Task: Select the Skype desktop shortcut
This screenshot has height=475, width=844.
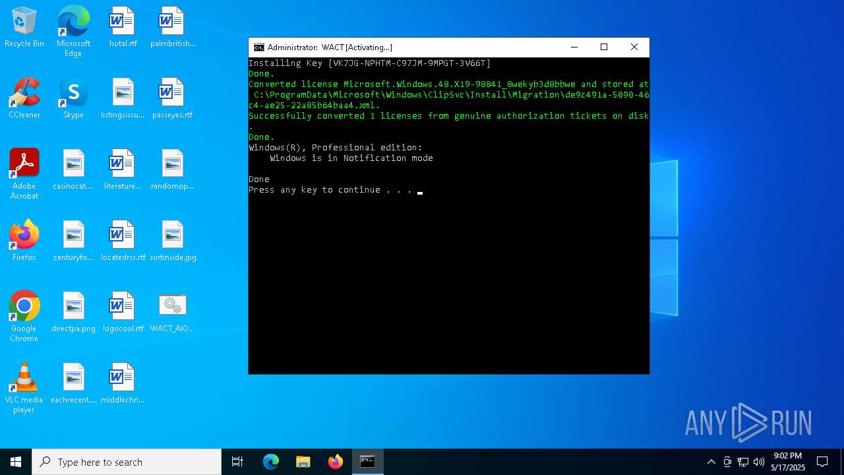Action: click(73, 98)
